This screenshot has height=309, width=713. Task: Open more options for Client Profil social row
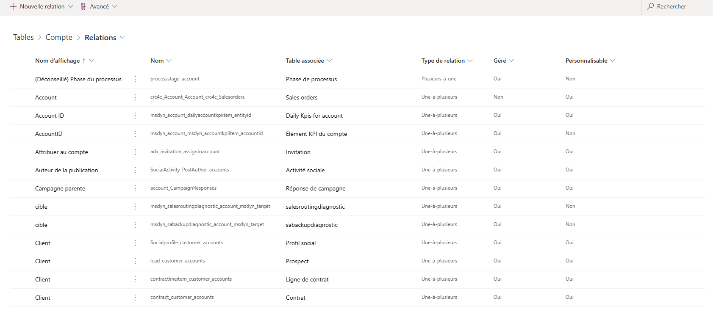135,243
